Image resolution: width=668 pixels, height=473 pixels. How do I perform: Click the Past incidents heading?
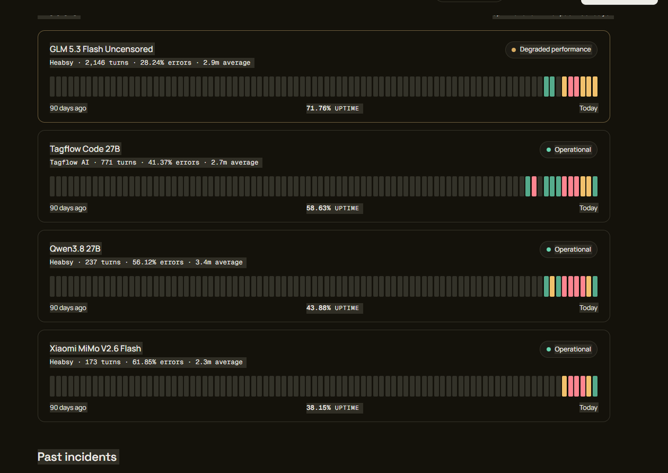77,457
